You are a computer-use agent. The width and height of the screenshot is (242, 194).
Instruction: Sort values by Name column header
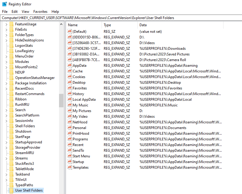tap(84, 25)
